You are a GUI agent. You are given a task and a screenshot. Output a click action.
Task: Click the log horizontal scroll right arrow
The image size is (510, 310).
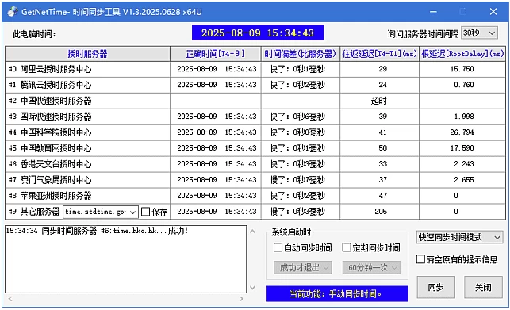(x=241, y=299)
